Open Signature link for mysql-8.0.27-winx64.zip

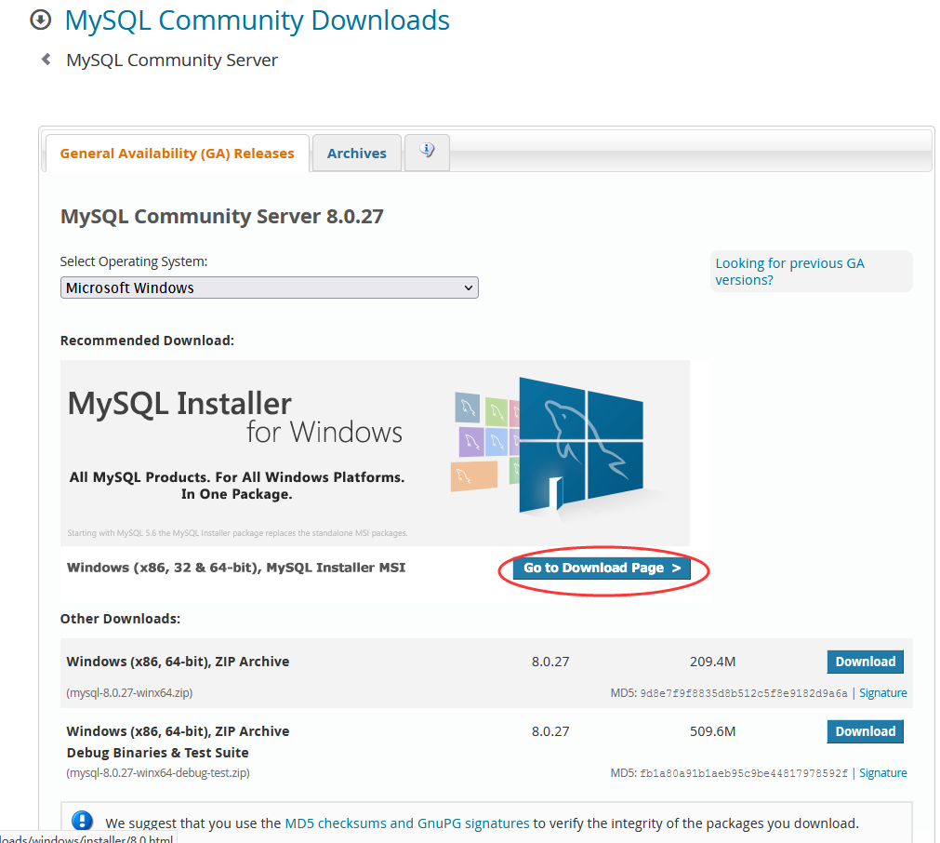883,693
